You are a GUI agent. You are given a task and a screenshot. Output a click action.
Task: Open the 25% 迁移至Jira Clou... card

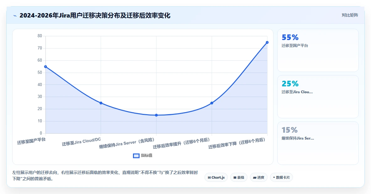(x=318, y=96)
